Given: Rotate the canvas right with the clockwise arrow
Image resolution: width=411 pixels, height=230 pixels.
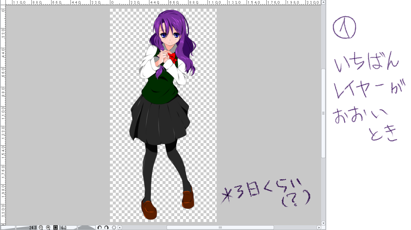Looking at the screenshot, I should coord(106,227).
